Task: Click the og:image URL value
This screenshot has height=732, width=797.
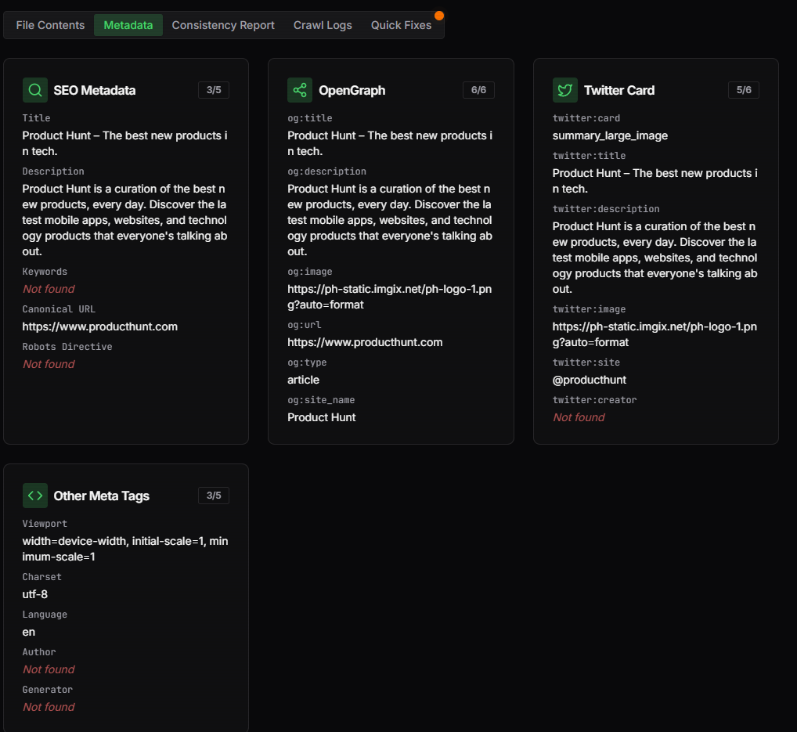Action: pyautogui.click(x=389, y=297)
